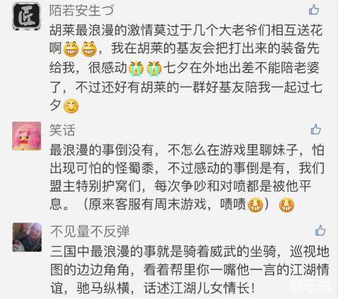Click the second grinning emoji before 我在胡莱
Viewport: 338px width, 299px height.
(89, 49)
